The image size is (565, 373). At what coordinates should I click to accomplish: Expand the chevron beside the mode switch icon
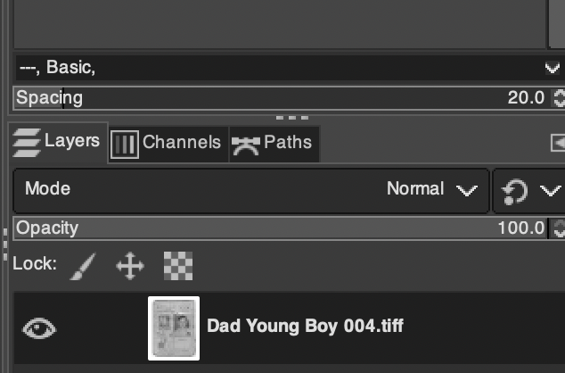550,190
